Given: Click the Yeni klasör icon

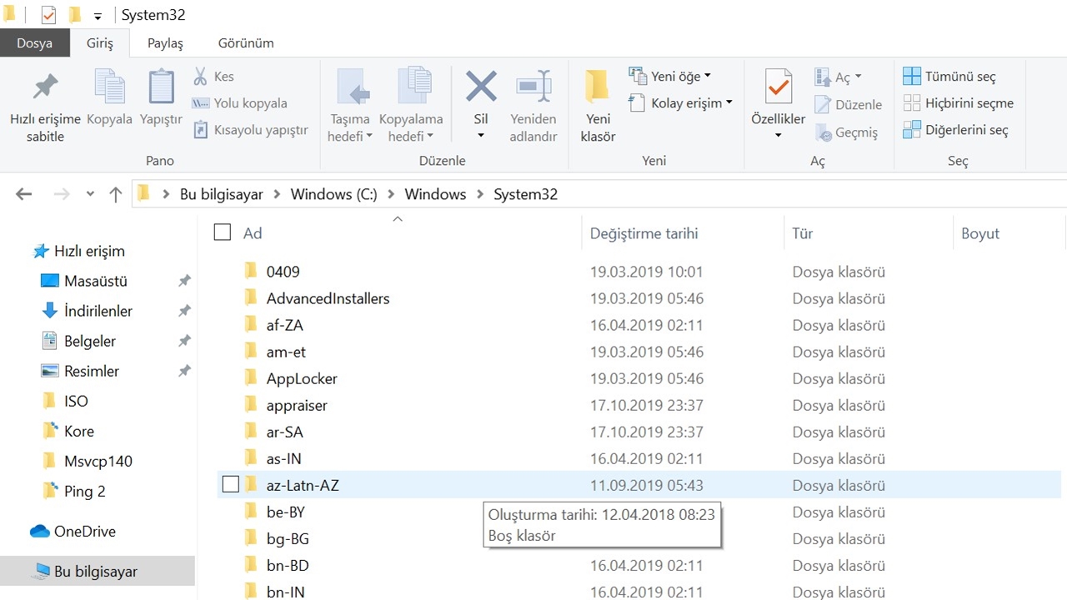Looking at the screenshot, I should 597,87.
